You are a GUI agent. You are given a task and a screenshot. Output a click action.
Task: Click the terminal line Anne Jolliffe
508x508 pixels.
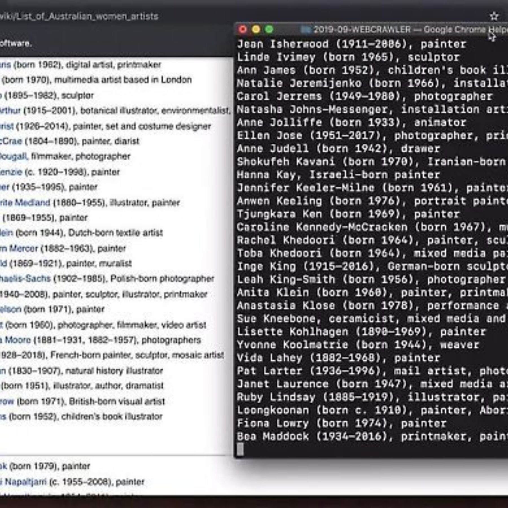coord(351,122)
